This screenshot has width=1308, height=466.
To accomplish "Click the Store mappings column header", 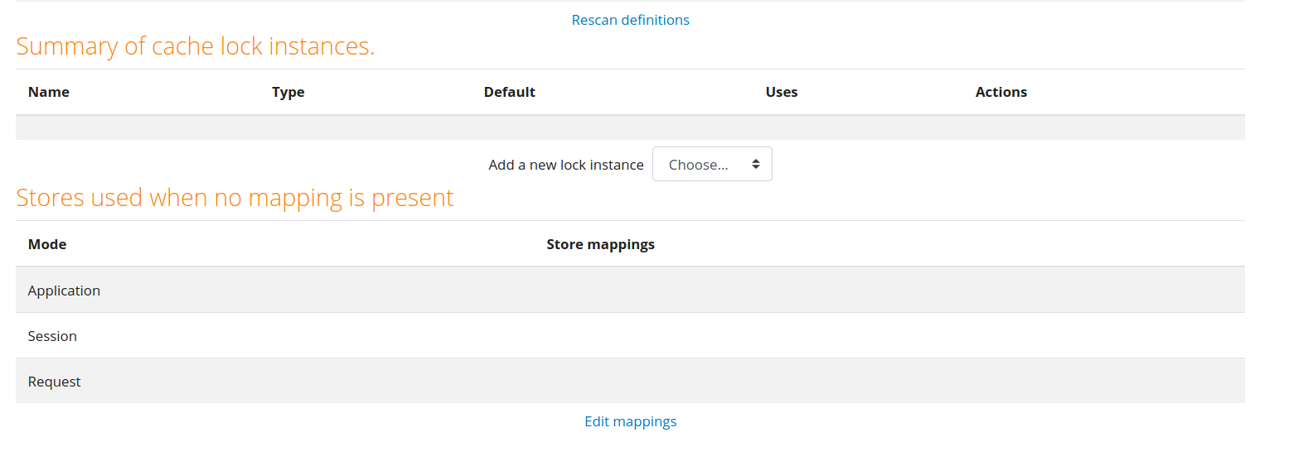I will click(x=601, y=244).
